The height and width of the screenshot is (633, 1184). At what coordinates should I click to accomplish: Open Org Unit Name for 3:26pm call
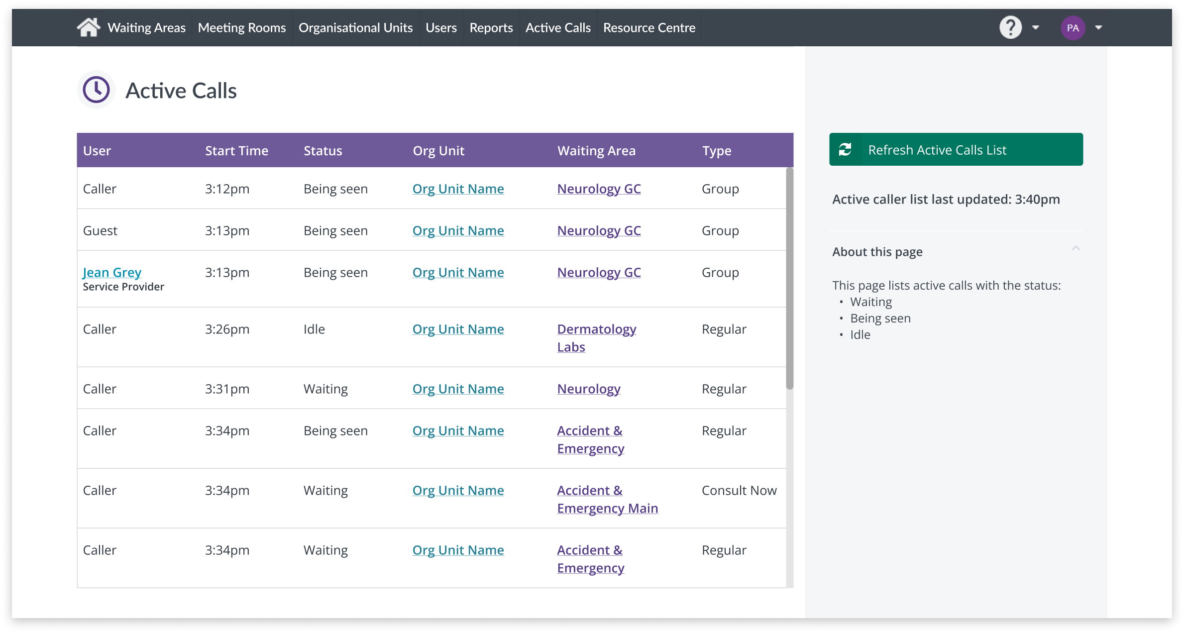458,329
